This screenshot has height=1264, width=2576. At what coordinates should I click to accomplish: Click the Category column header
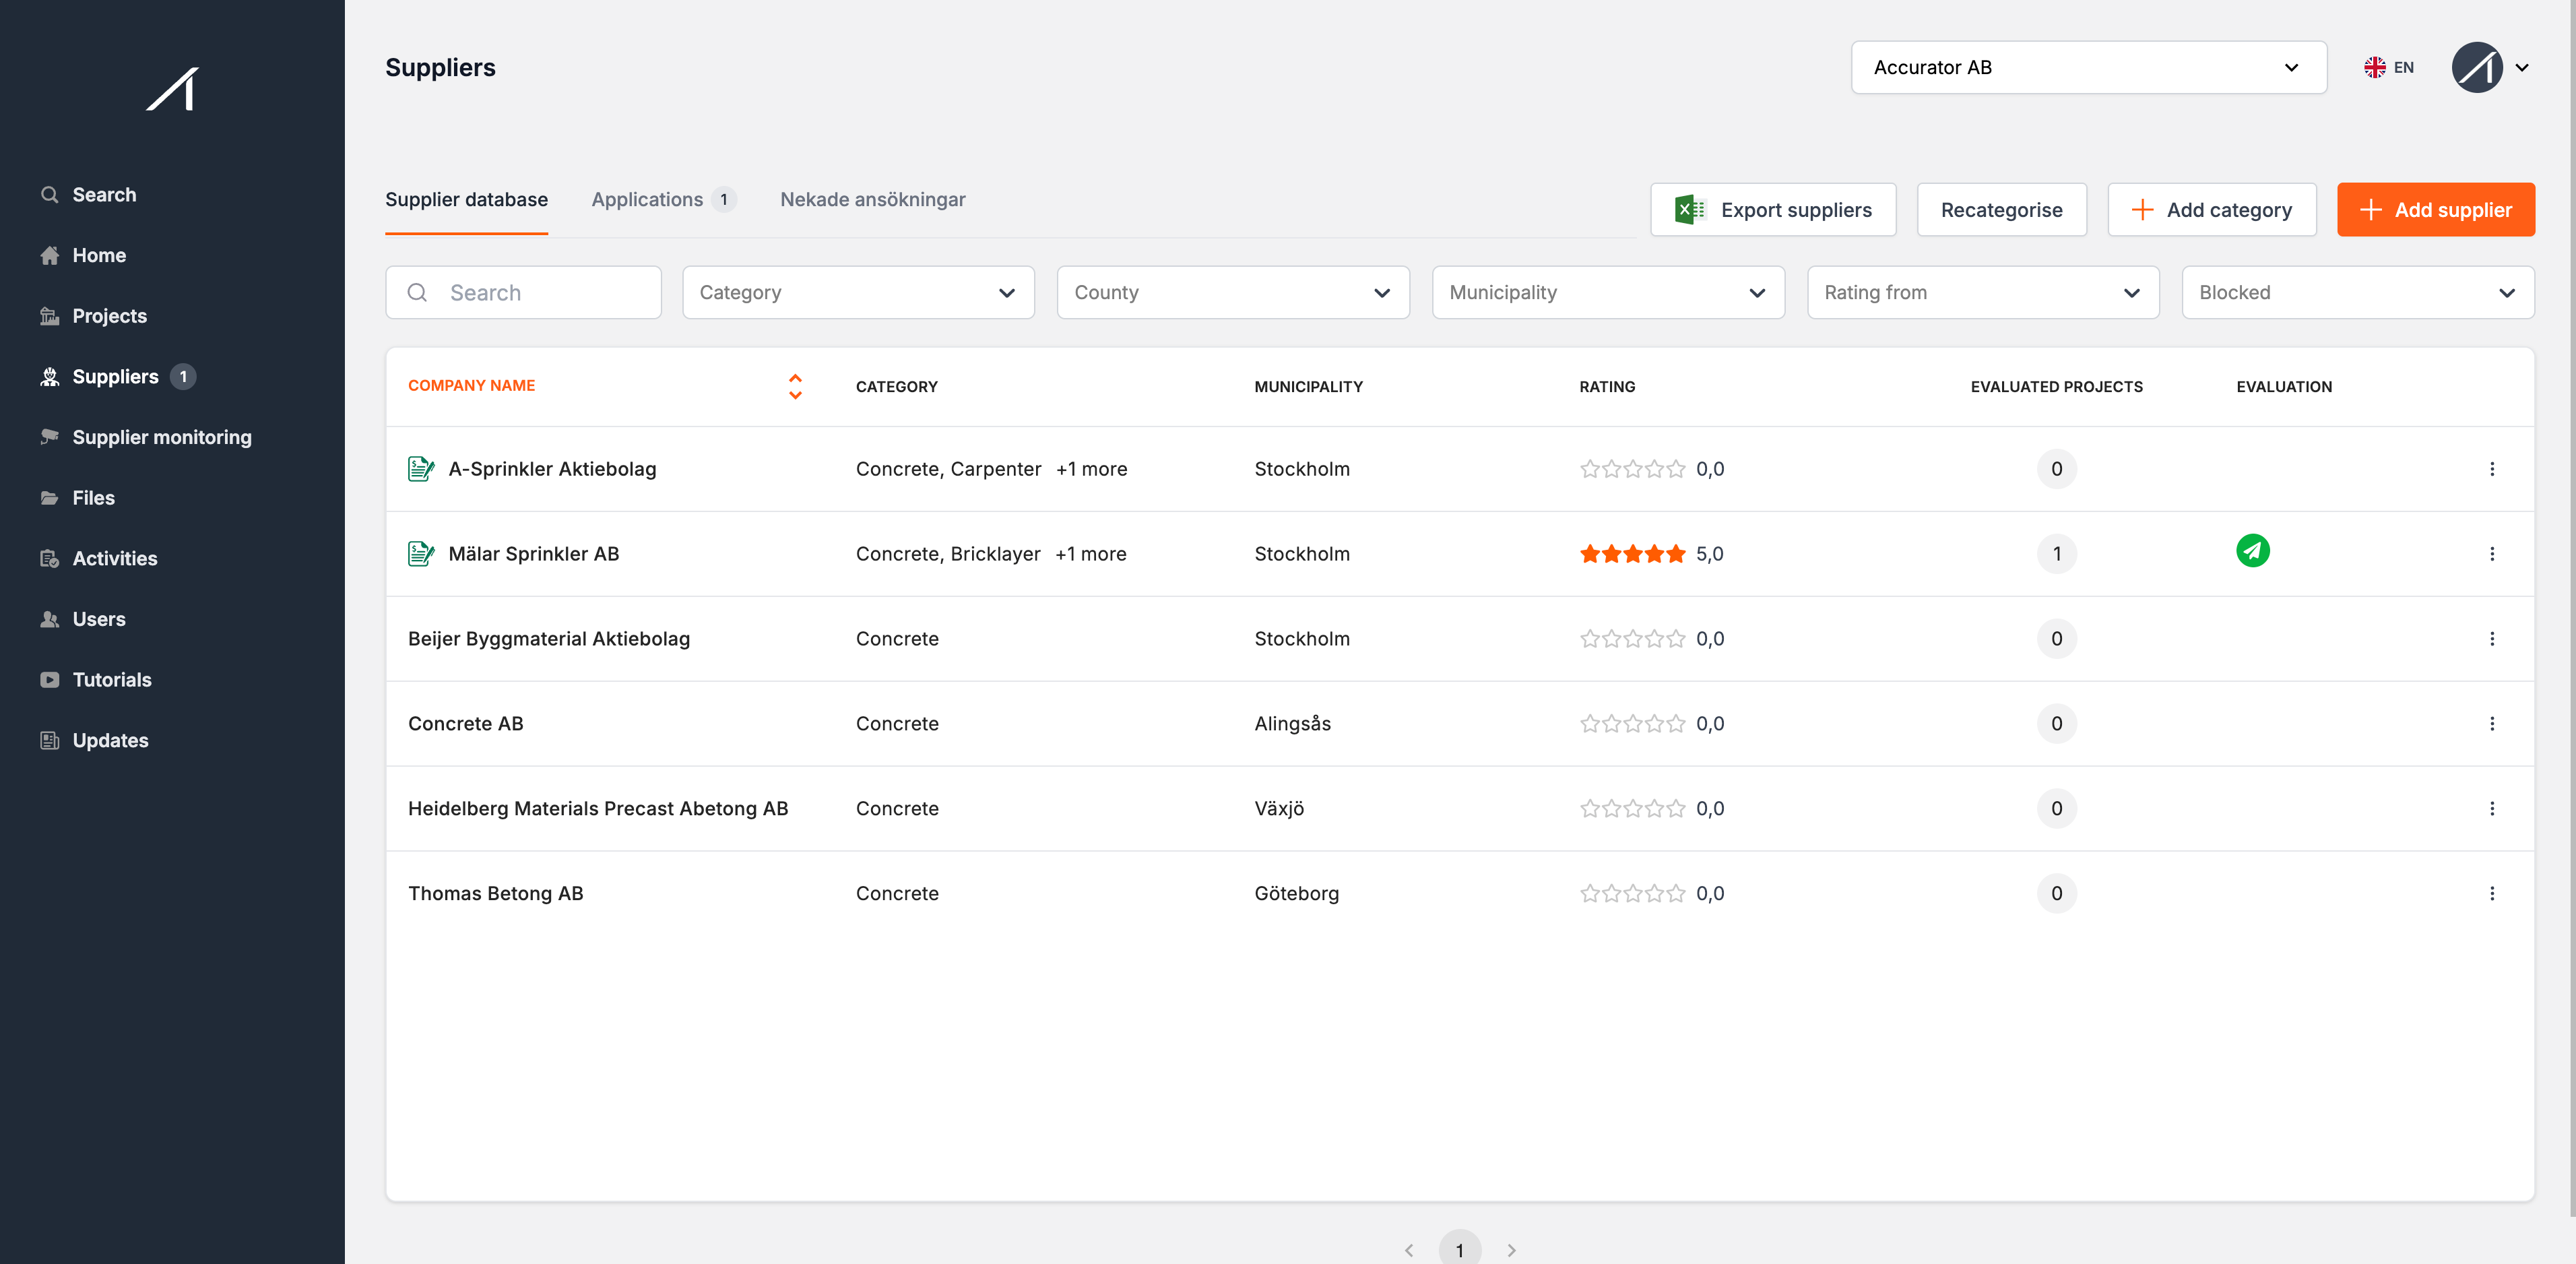coord(896,386)
